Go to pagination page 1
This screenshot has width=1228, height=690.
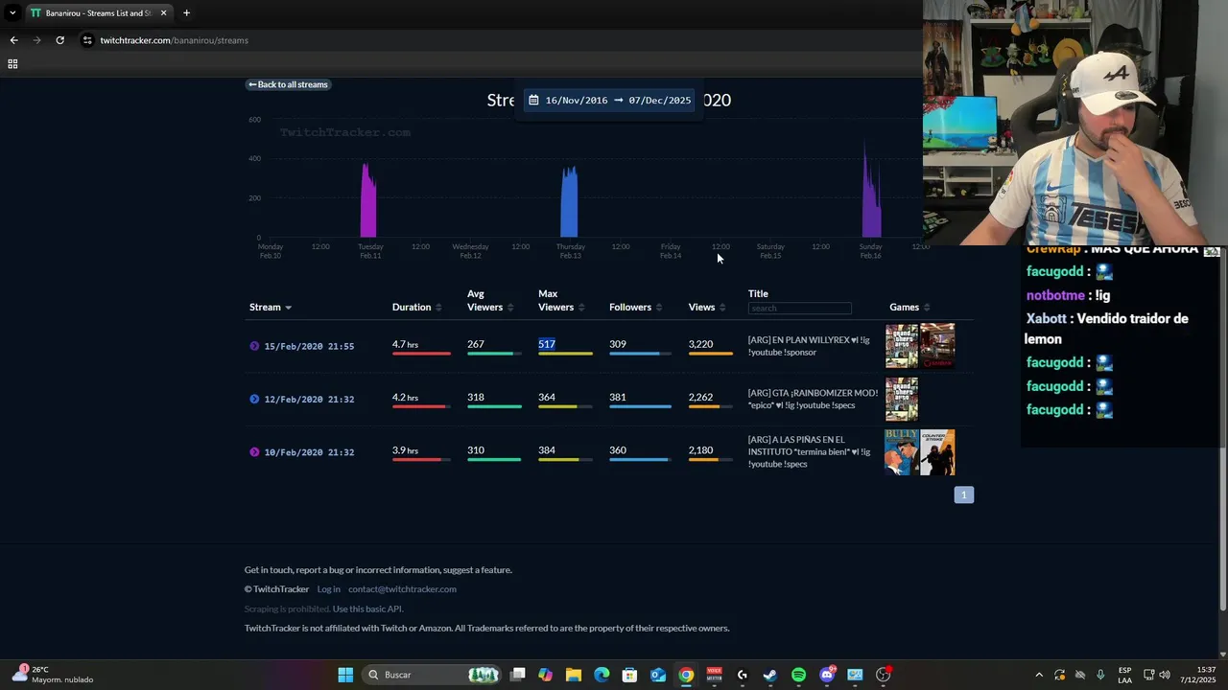[964, 494]
